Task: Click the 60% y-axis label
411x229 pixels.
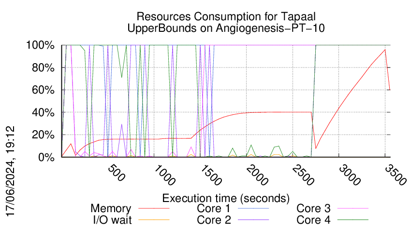Action: point(43,90)
